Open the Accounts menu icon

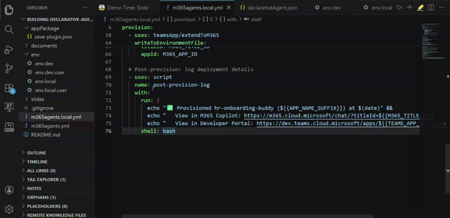click(9, 190)
